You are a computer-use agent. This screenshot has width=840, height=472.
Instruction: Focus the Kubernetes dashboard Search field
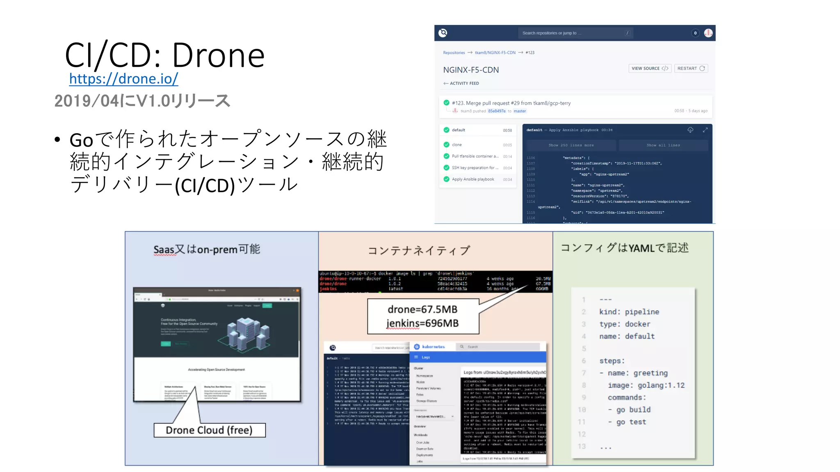(x=498, y=347)
